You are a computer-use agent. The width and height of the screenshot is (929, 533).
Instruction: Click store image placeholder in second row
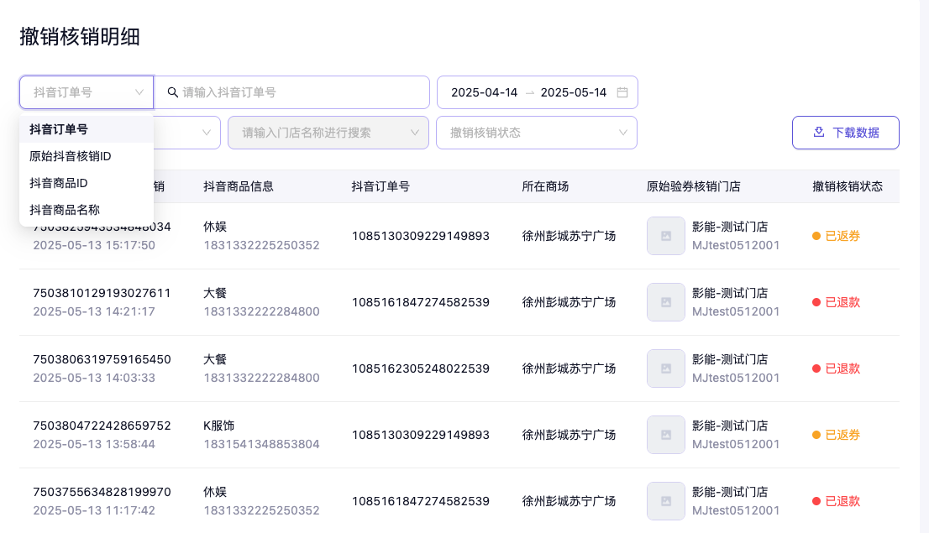pyautogui.click(x=665, y=302)
